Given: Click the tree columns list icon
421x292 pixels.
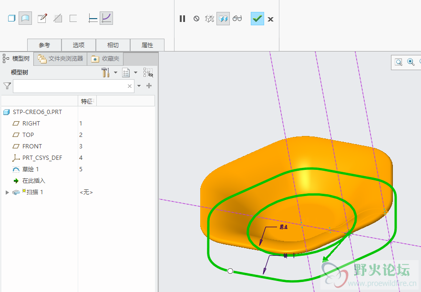Looking at the screenshot, I should (126, 73).
